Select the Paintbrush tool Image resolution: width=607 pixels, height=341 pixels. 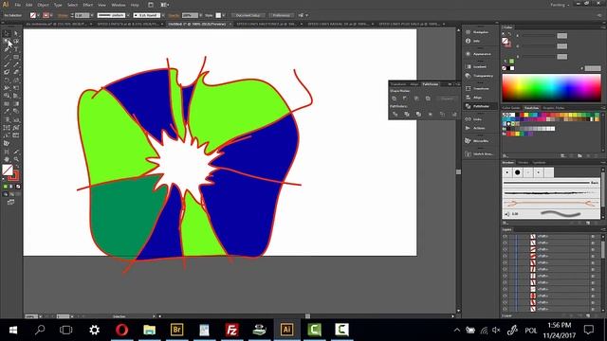(x=7, y=64)
